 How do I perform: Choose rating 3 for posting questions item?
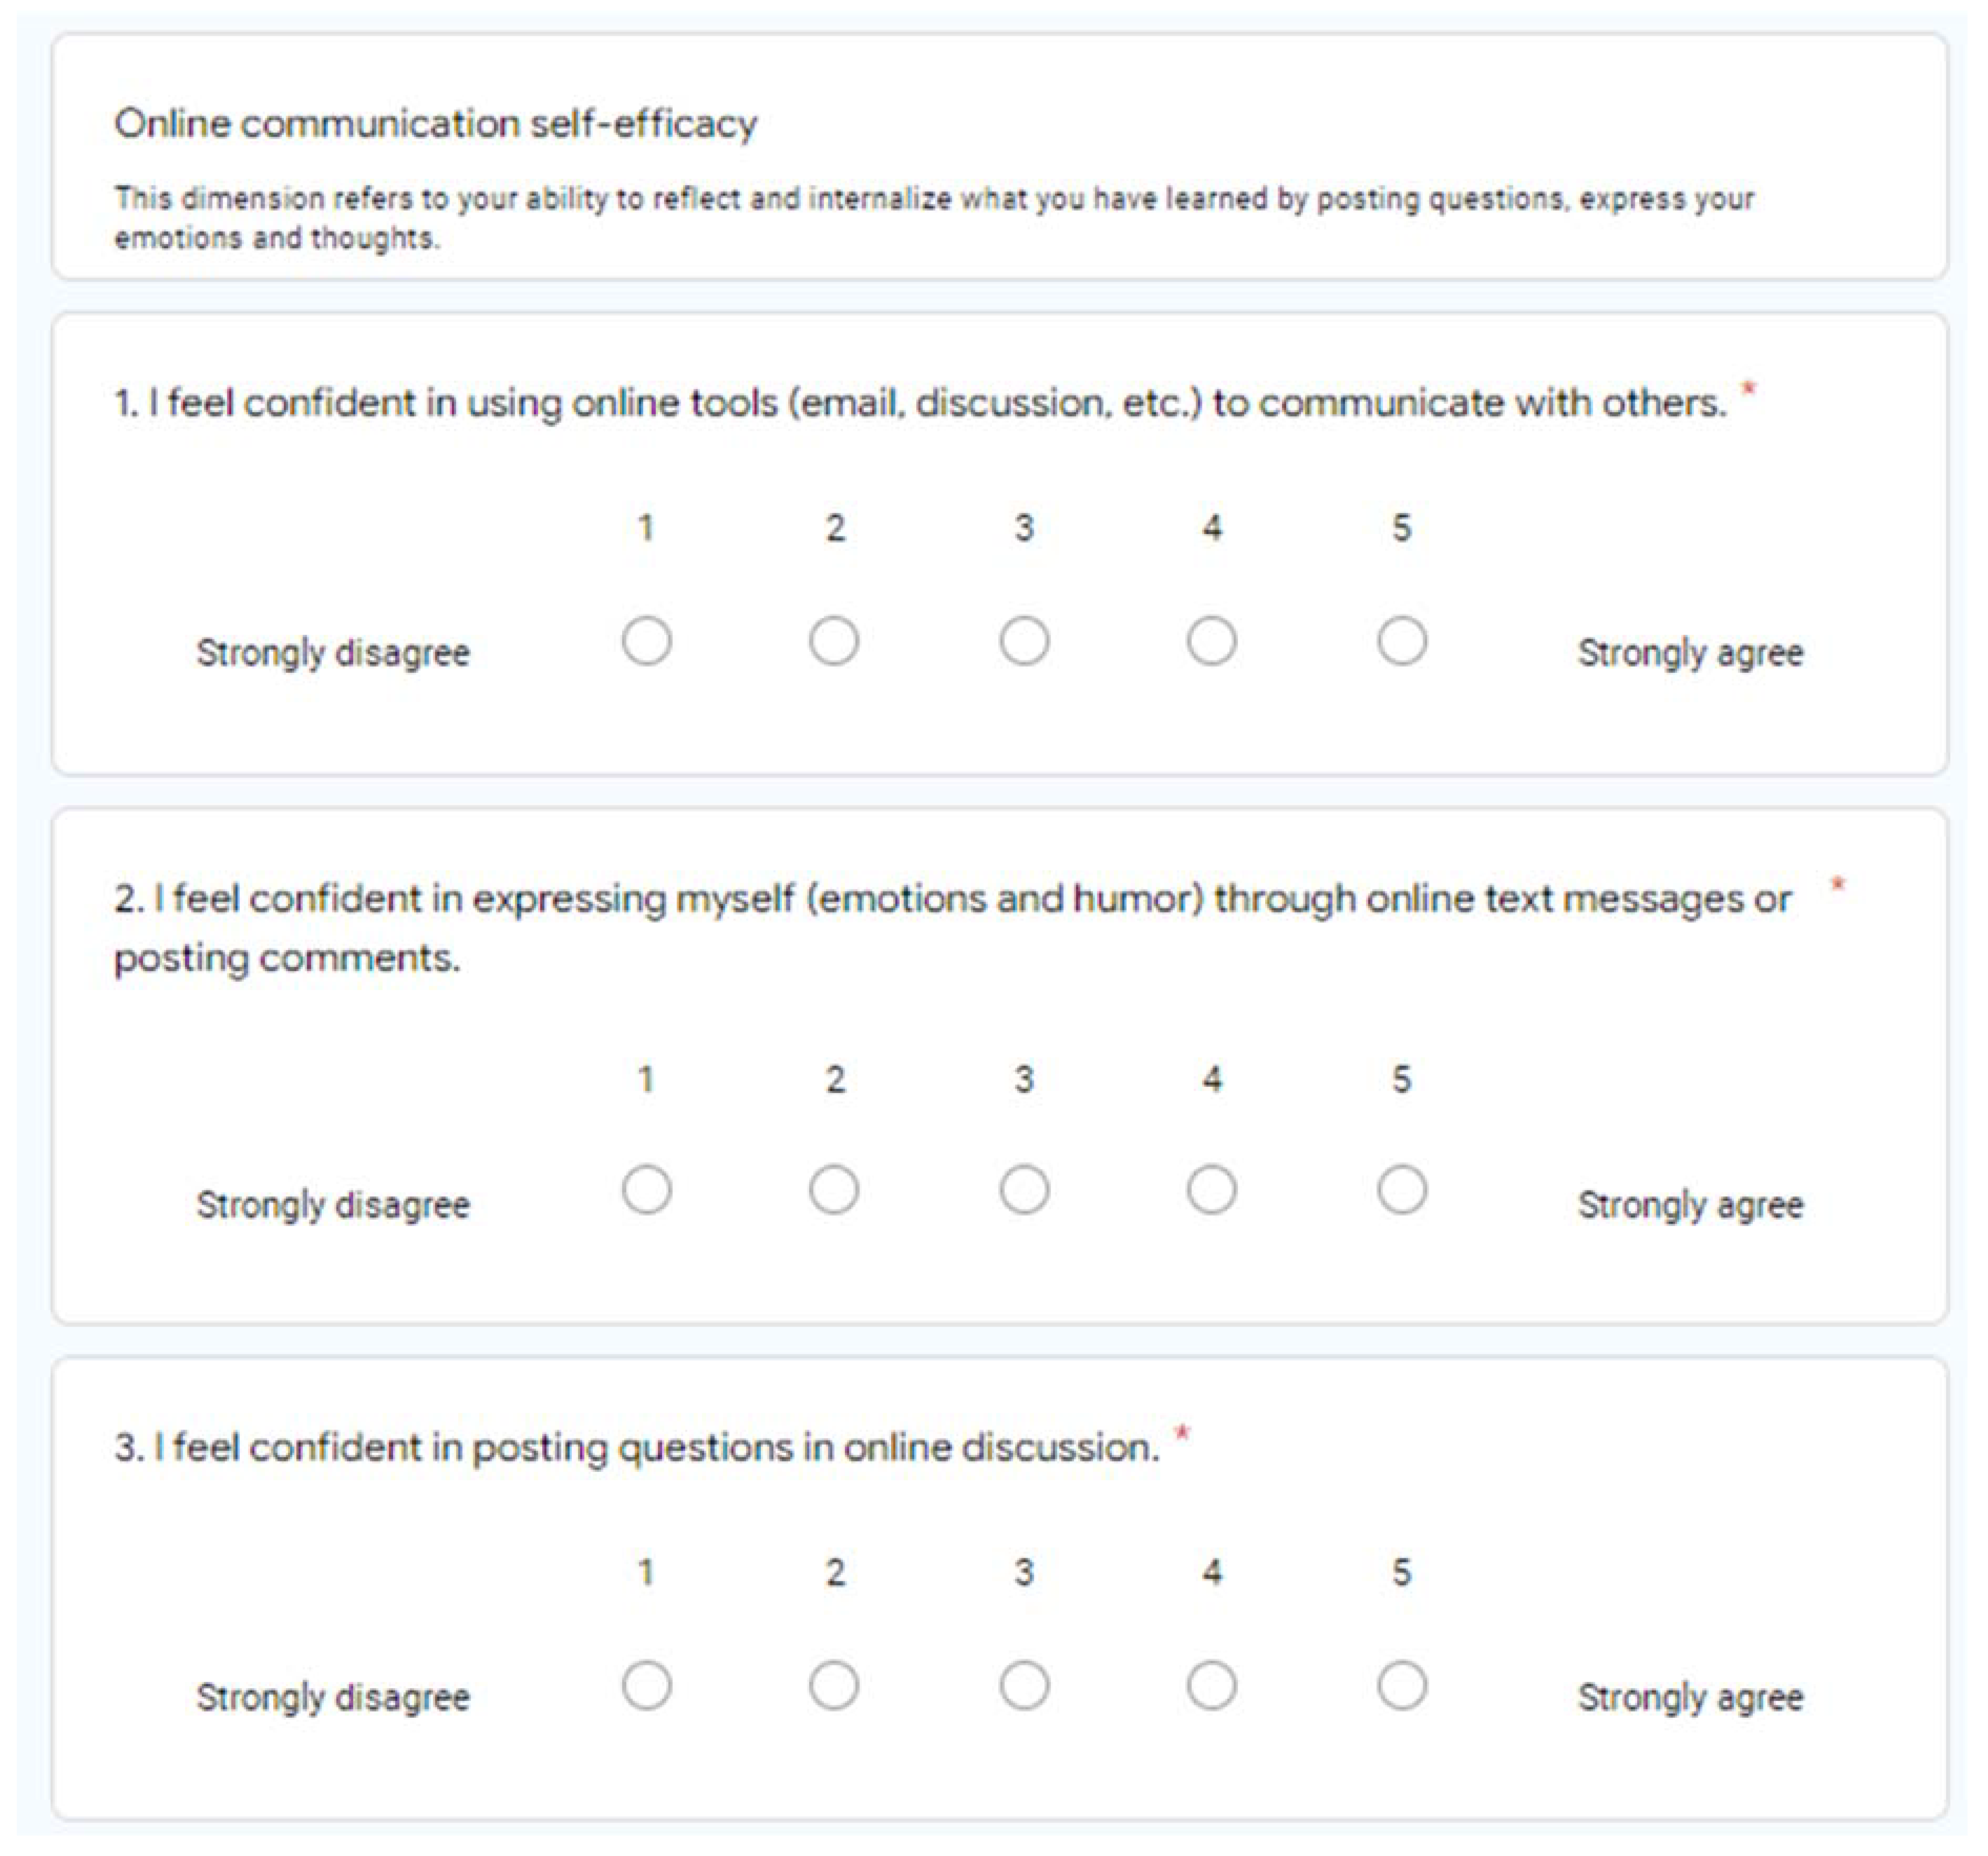point(1024,1686)
